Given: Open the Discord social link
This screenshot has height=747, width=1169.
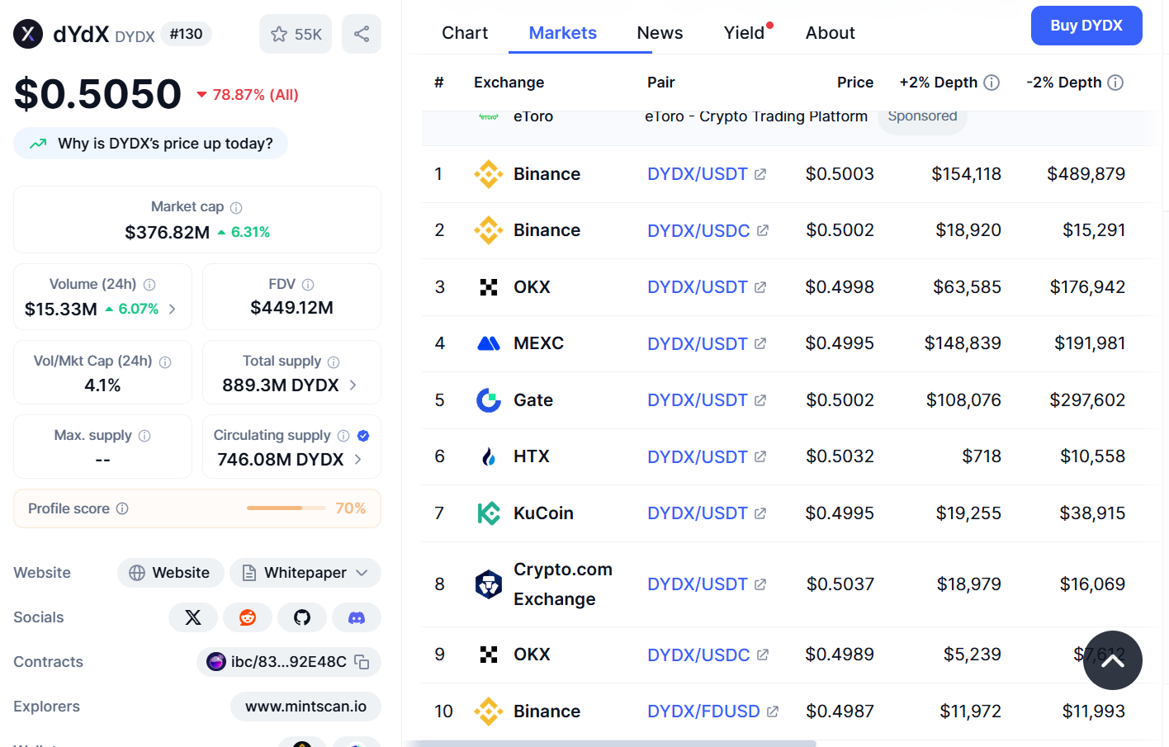Looking at the screenshot, I should tap(357, 617).
